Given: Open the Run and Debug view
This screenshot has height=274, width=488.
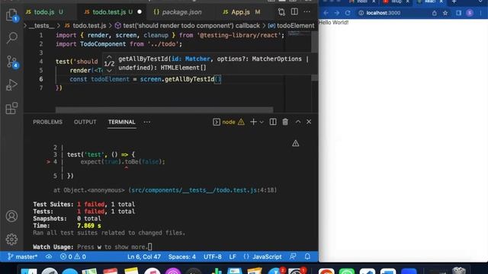Looking at the screenshot, I should click(11, 84).
